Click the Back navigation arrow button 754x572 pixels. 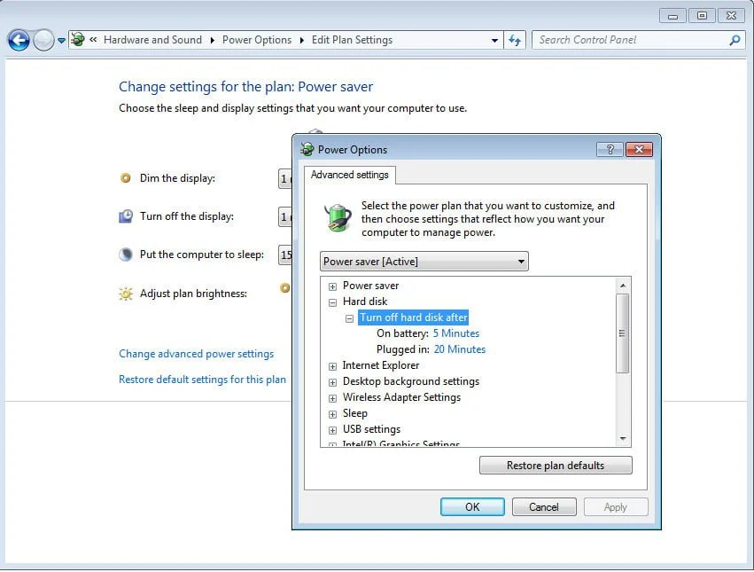pos(19,40)
